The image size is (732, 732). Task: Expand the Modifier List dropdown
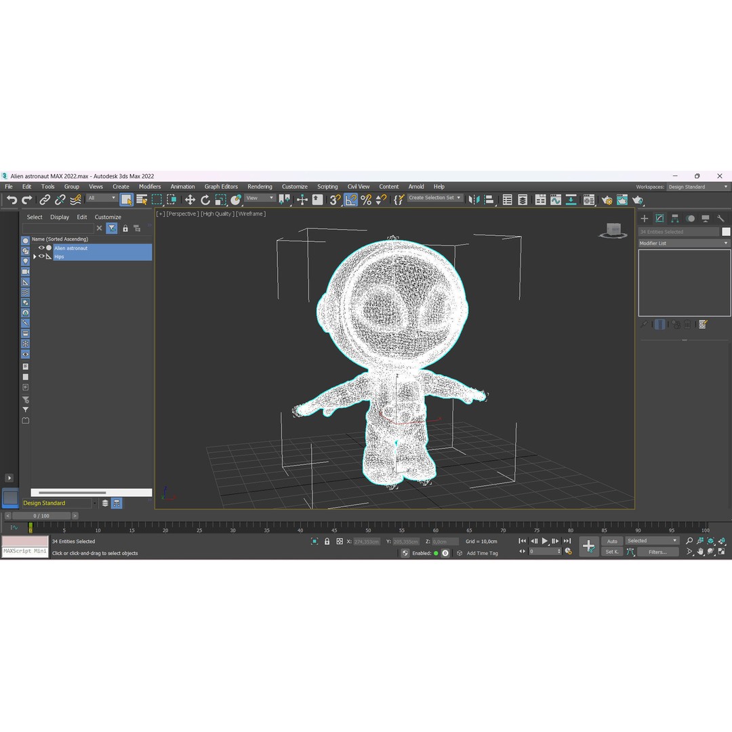tap(684, 243)
